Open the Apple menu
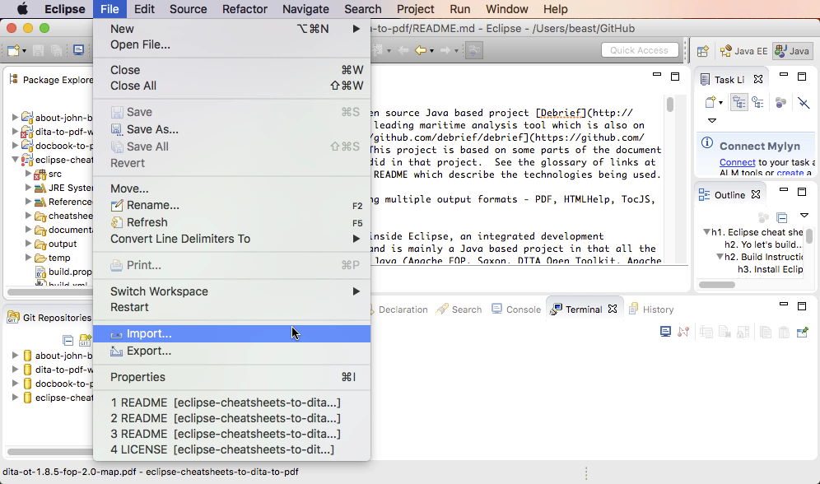Viewport: 820px width, 484px height. [x=22, y=9]
